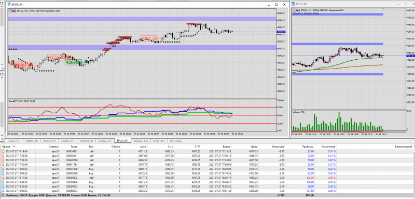The width and height of the screenshot is (415, 199).
Task: Click the red X marker near the 4372.00 label
Action: (x=70, y=57)
